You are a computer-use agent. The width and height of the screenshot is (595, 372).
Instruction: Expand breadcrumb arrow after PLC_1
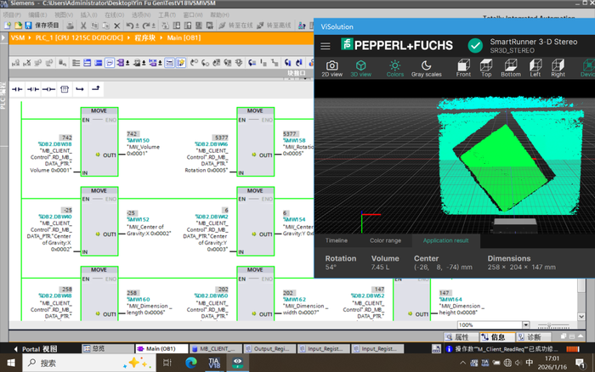pyautogui.click(x=128, y=37)
